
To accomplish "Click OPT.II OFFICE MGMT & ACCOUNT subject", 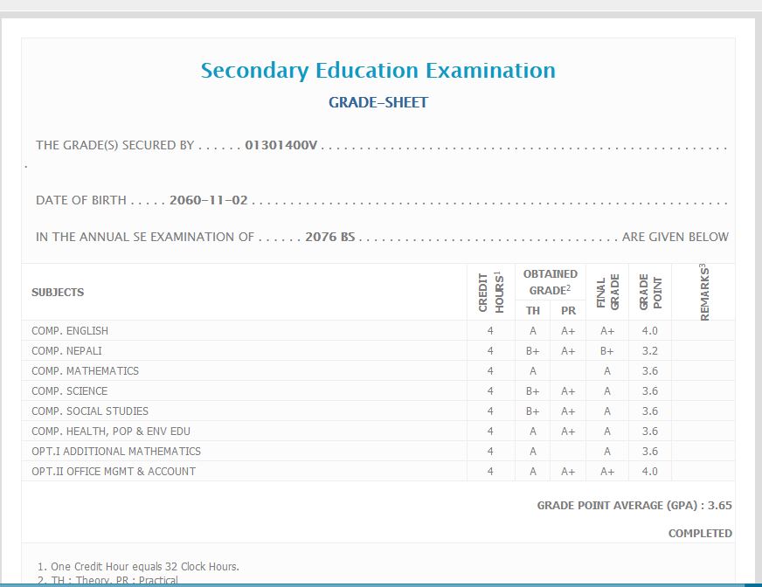I will tap(114, 472).
